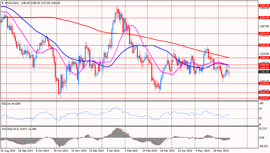Open the chart menu triangle beside GOLD,Daily
This screenshot has height=153, width=270.
pos(2,3)
